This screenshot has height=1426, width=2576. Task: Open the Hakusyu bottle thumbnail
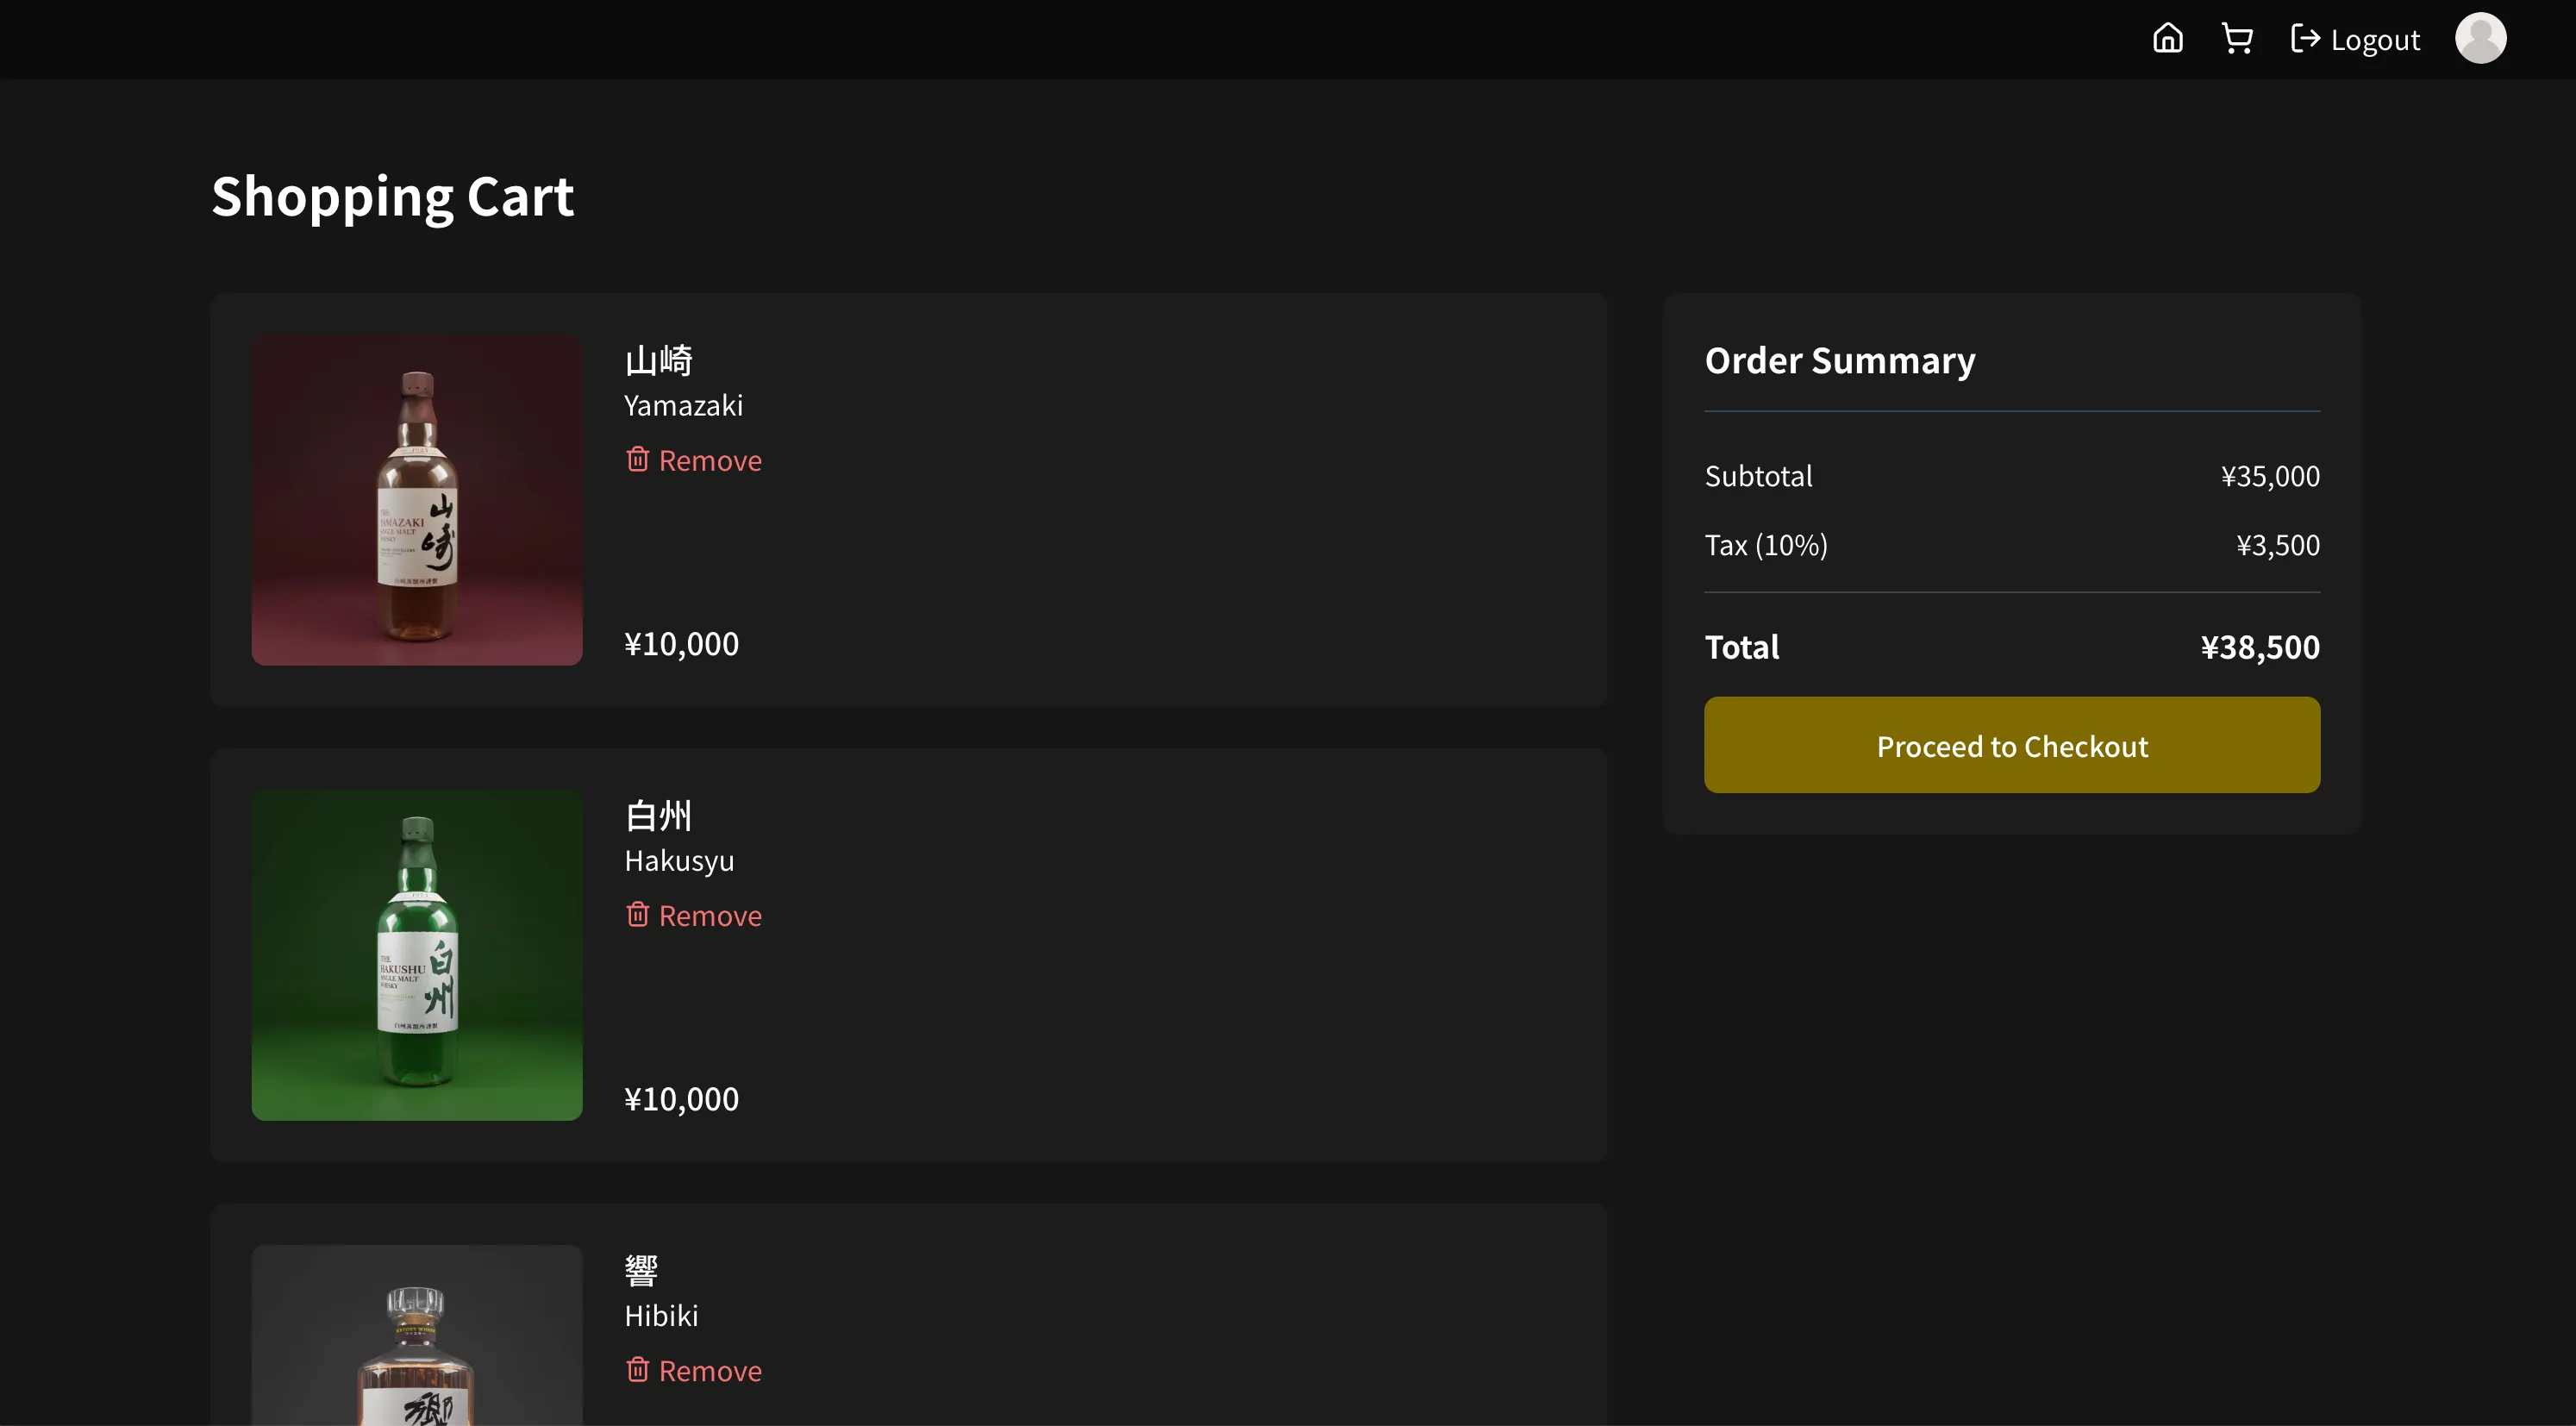click(x=417, y=954)
